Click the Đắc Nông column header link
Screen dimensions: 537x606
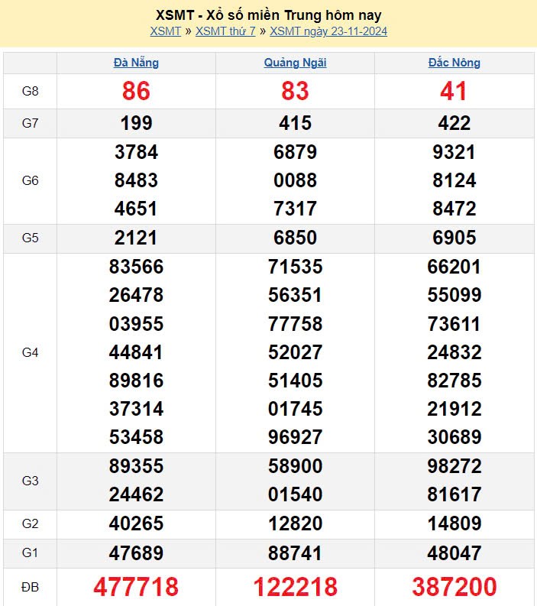tap(454, 63)
